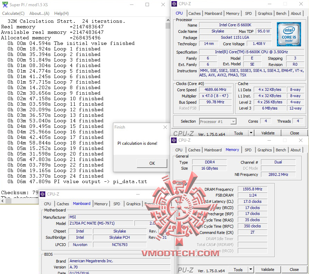Click Validate in Memory CPU-Z window
Viewport: 309px width, 274px height.
tap(268, 270)
